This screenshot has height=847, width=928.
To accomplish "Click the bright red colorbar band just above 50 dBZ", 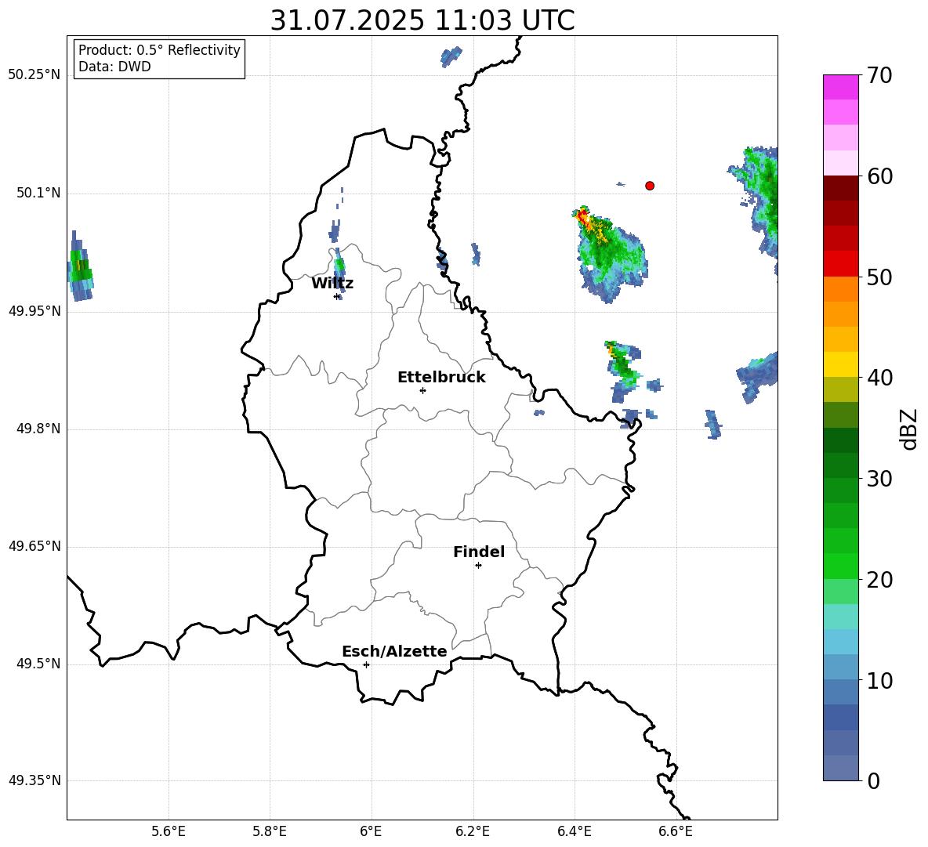I will 841,264.
